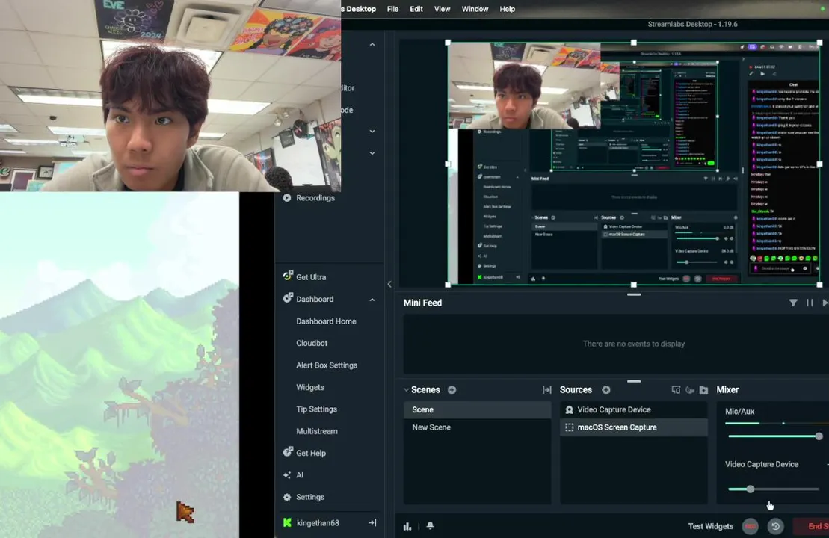Image resolution: width=829 pixels, height=538 pixels.
Task: Add a new scene with plus icon
Action: click(x=452, y=390)
